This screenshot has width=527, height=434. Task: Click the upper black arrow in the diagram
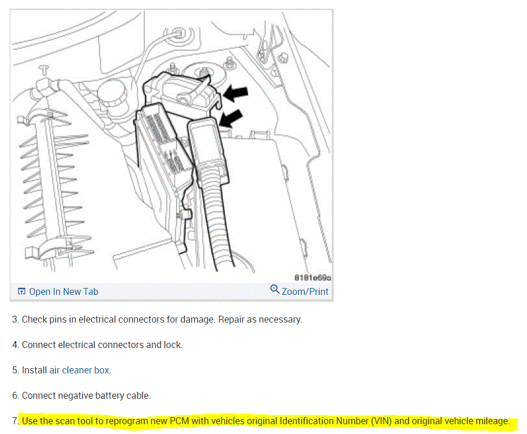pos(236,93)
